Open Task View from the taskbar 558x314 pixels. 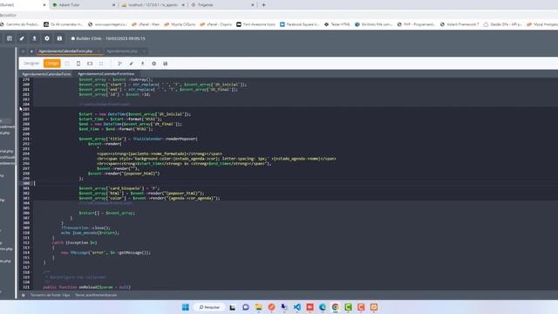pos(233,307)
